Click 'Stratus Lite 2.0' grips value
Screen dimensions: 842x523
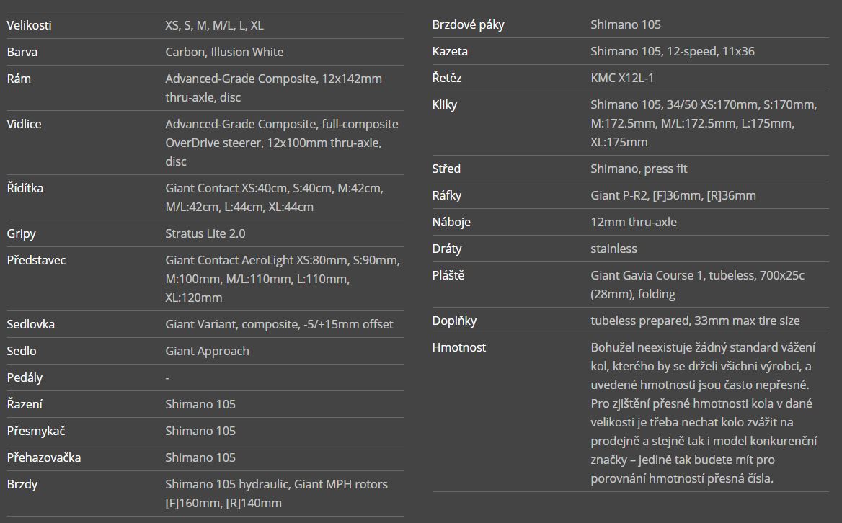click(205, 233)
